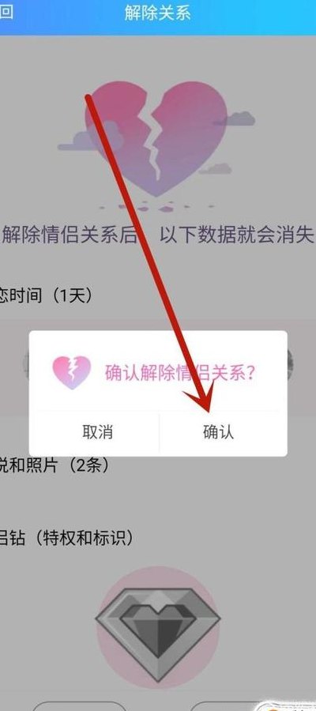Click the 确认解除情侣关系? dialog title text
The width and height of the screenshot is (316, 711).
(180, 374)
